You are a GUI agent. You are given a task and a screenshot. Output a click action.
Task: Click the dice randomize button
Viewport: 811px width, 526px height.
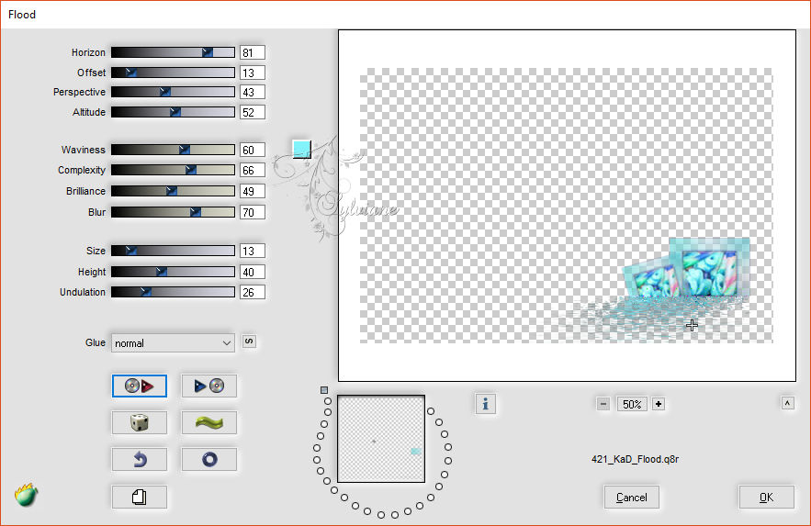[139, 422]
